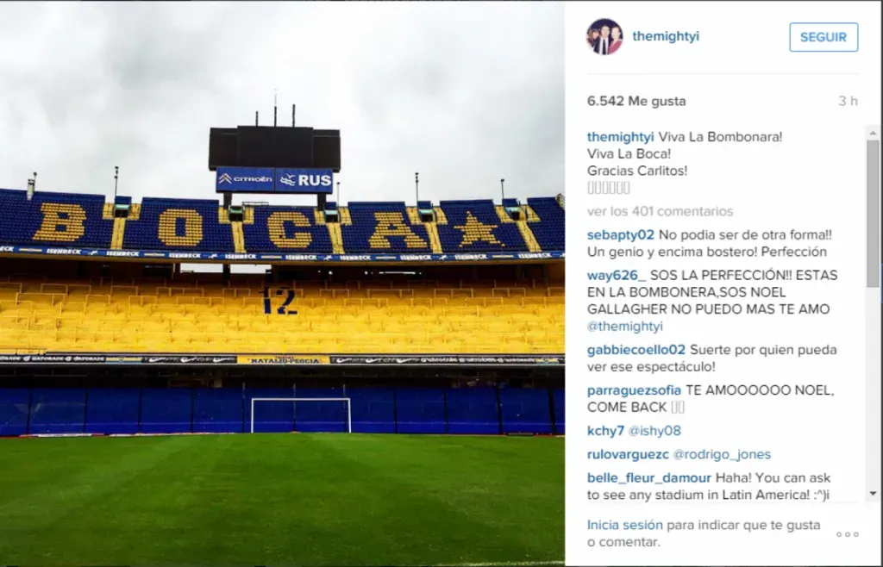
Task: Click the three-dot more options icon
Action: 848,534
